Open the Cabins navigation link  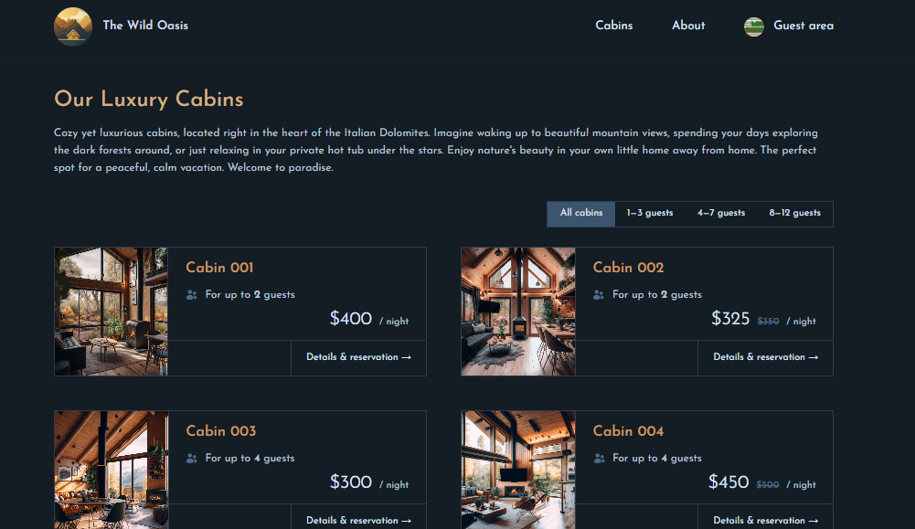pos(614,26)
